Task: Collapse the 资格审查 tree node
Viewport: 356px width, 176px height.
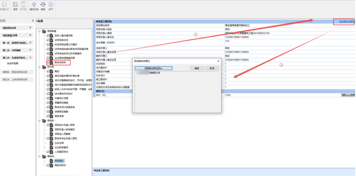Action: click(x=39, y=31)
